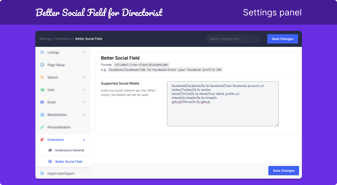The height and width of the screenshot is (185, 337).
Task: Expand the Listings section
Action: click(x=84, y=52)
